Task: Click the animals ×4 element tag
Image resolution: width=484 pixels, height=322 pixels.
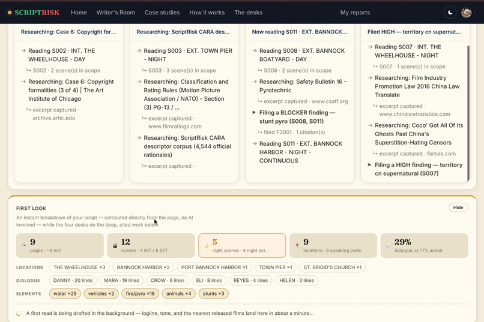Action: [x=179, y=294]
